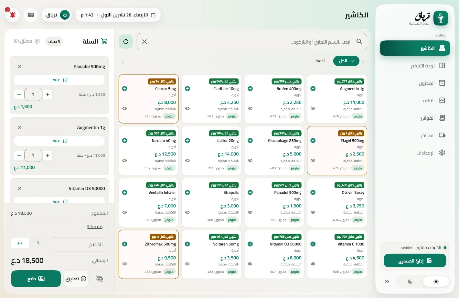Increase Panadol 500mg quantity in cart
Image resolution: width=459 pixels, height=298 pixels.
click(x=48, y=94)
